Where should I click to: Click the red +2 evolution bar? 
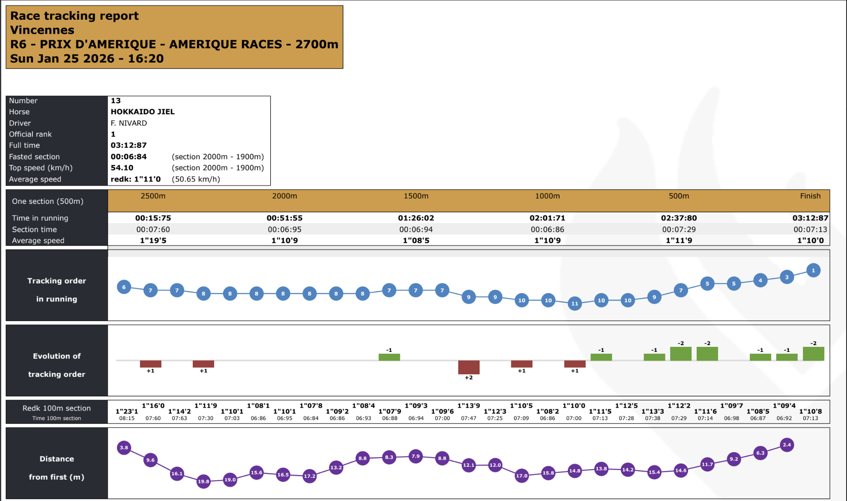point(468,367)
